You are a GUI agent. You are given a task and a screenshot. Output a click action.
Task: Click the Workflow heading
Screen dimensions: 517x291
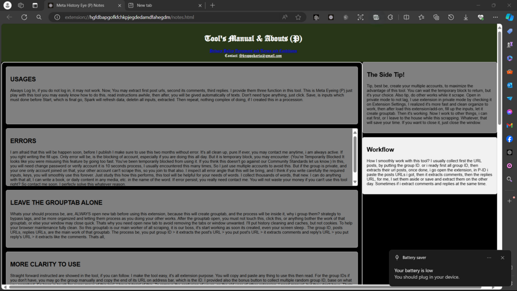click(380, 149)
